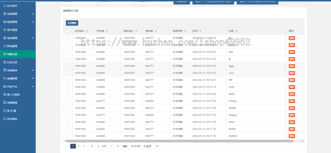Check the row with content cccc

(x=68, y=73)
